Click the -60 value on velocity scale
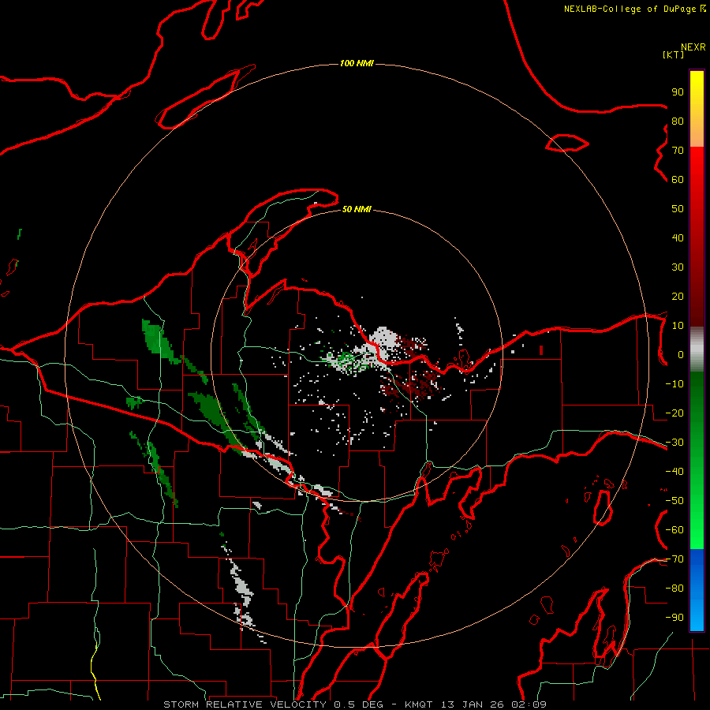This screenshot has height=710, width=710. [674, 530]
